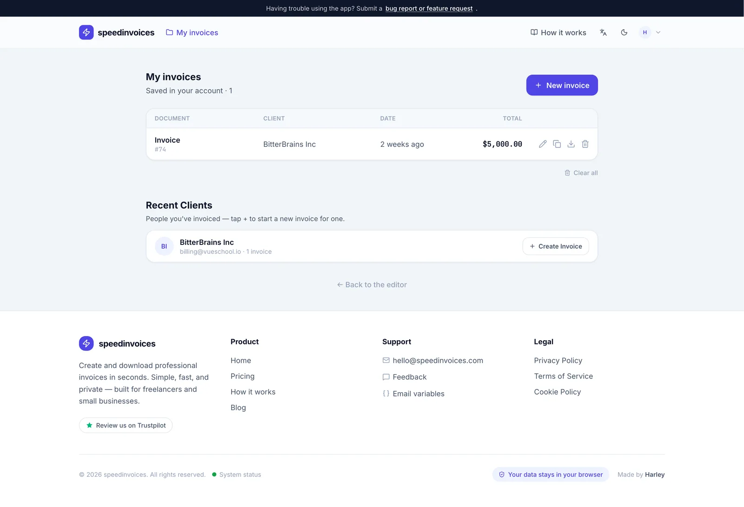Select the Invoice #74 document row title
Viewport: 744px width, 507px height.
pyautogui.click(x=167, y=140)
